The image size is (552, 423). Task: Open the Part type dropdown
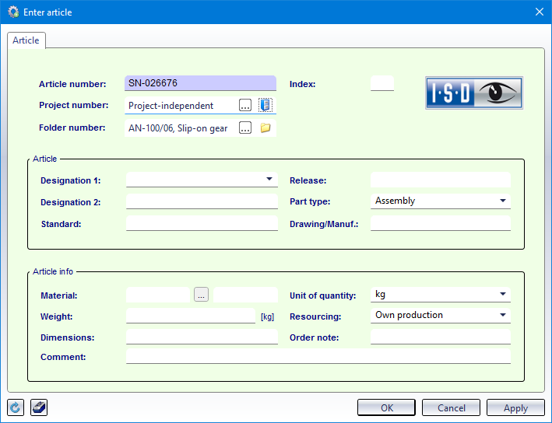tap(502, 201)
